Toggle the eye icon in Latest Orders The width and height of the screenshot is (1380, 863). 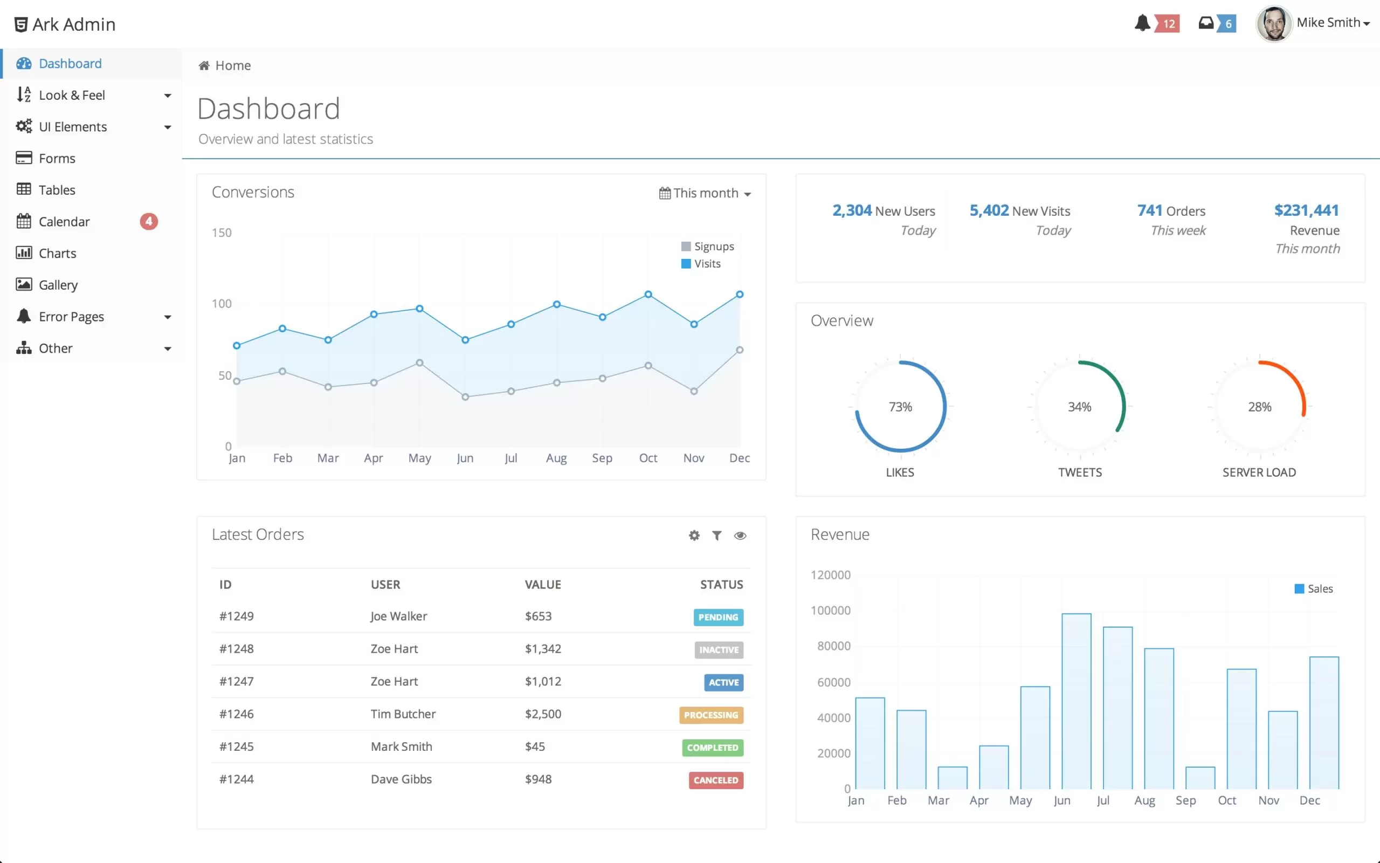[740, 536]
